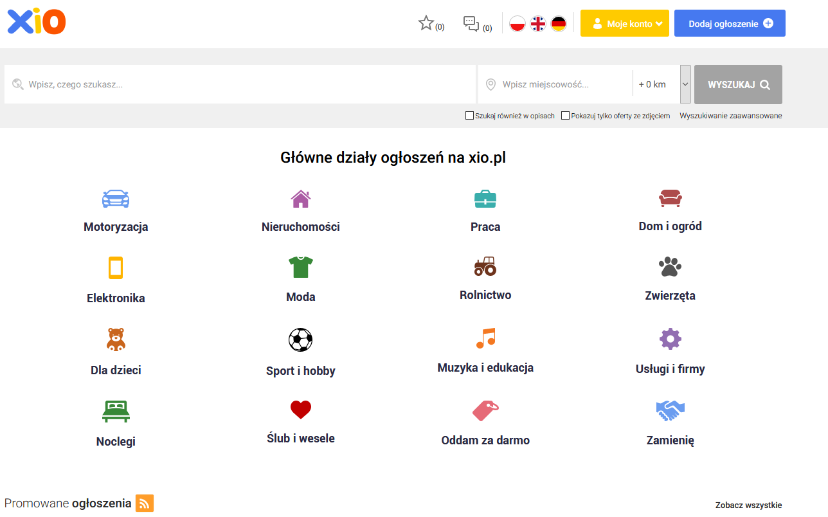This screenshot has height=517, width=828.
Task: Open 'Wyszukiwanie zaawansowane' link
Action: pyautogui.click(x=730, y=116)
